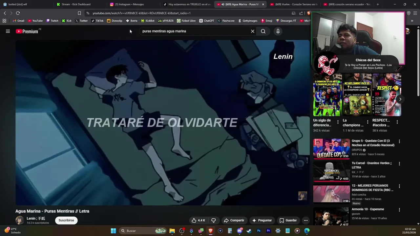Open the 'Tu Carcel - Enanitos Verdes ;; LETRA' title
The width and height of the screenshot is (420, 236).
(x=372, y=165)
